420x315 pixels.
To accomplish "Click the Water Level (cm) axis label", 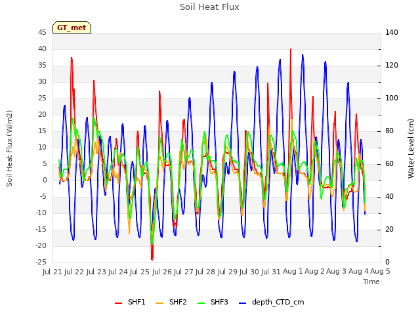I will (411, 148).
